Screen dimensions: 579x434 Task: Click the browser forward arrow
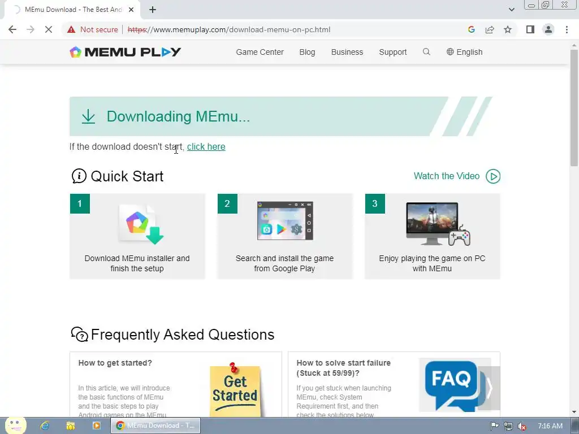(x=31, y=29)
